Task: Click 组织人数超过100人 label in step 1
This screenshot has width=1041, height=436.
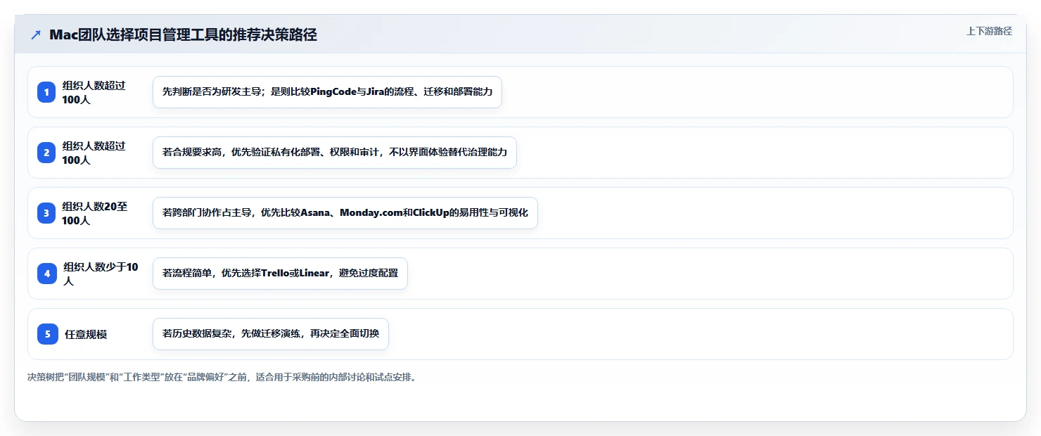Action: click(94, 92)
